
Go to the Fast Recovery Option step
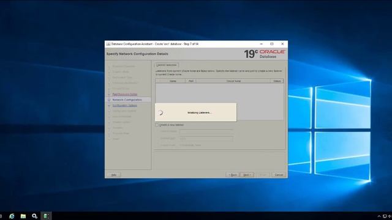(125, 94)
